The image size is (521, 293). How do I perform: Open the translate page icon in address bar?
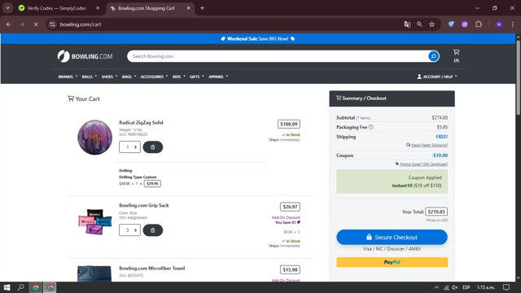tap(407, 24)
